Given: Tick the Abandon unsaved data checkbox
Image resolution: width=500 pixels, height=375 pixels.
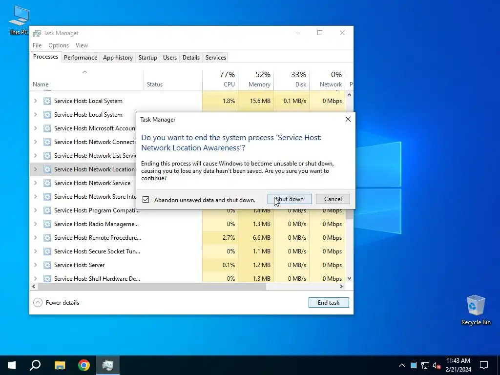Looking at the screenshot, I should point(146,200).
